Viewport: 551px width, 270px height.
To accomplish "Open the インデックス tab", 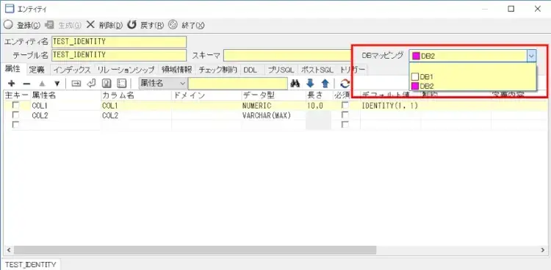I will tap(72, 70).
